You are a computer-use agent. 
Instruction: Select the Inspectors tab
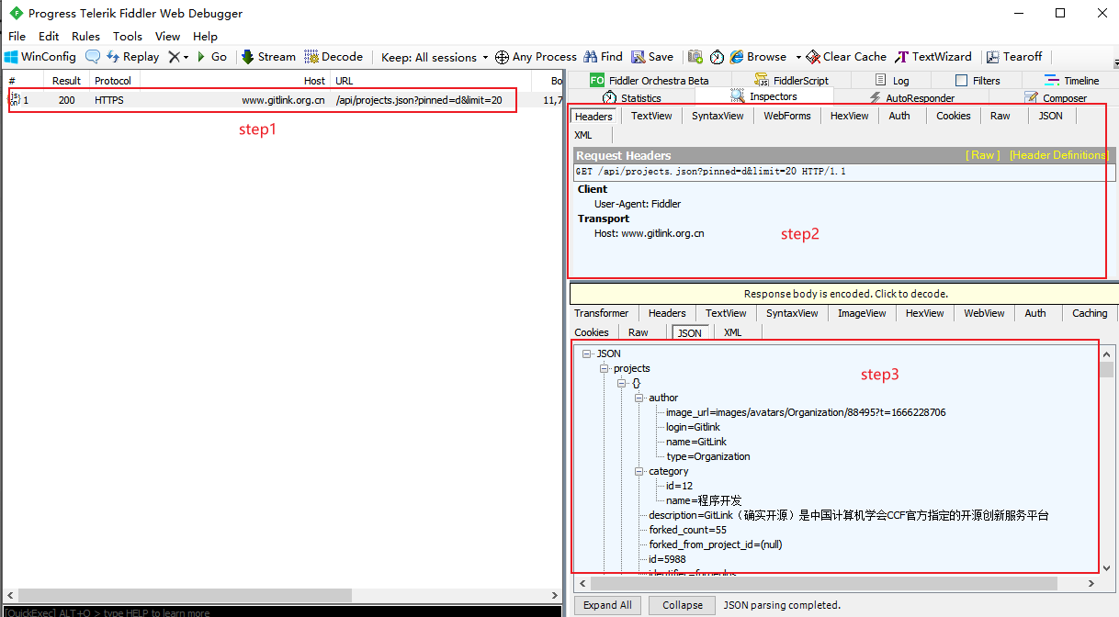pyautogui.click(x=763, y=96)
